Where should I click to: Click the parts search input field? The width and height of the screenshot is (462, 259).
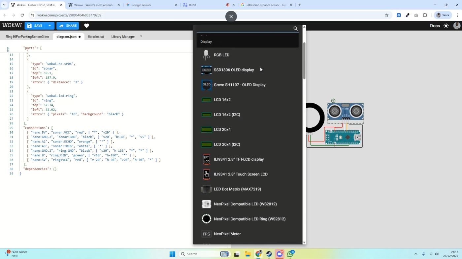[x=244, y=29]
